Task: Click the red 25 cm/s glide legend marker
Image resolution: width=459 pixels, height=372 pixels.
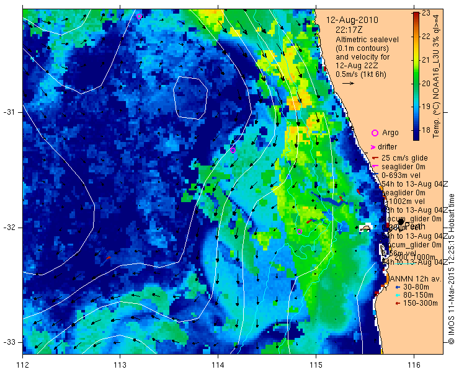Action: pos(375,158)
